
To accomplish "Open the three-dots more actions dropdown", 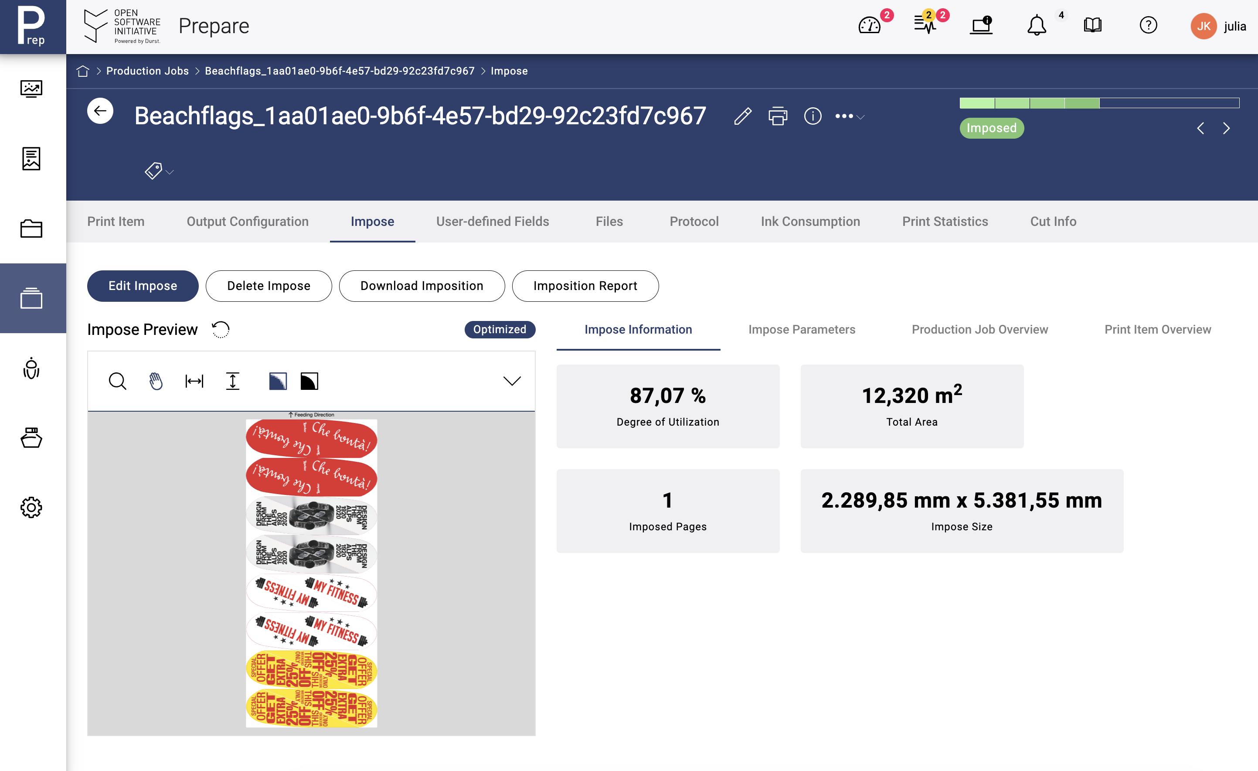I will [x=850, y=116].
